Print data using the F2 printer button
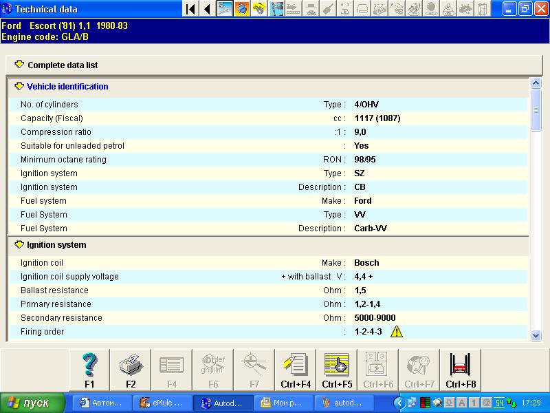 (x=131, y=370)
